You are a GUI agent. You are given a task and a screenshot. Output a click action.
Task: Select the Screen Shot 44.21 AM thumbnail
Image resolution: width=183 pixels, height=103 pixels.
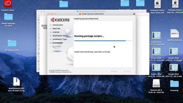pos(174,67)
